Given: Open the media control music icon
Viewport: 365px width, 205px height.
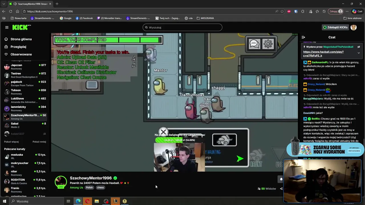Looking at the screenshot, I should 310,11.
